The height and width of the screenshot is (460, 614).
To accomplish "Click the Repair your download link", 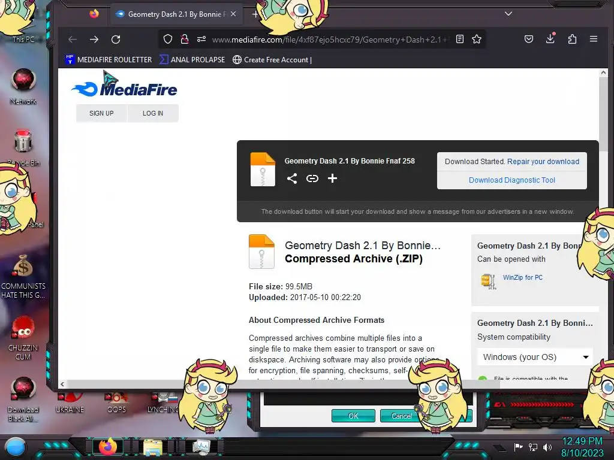I will pos(543,162).
